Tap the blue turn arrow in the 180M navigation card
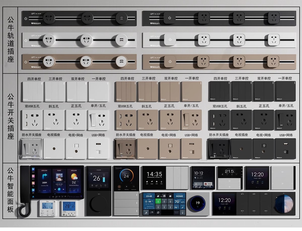The image size is (302, 231). coord(45,176)
